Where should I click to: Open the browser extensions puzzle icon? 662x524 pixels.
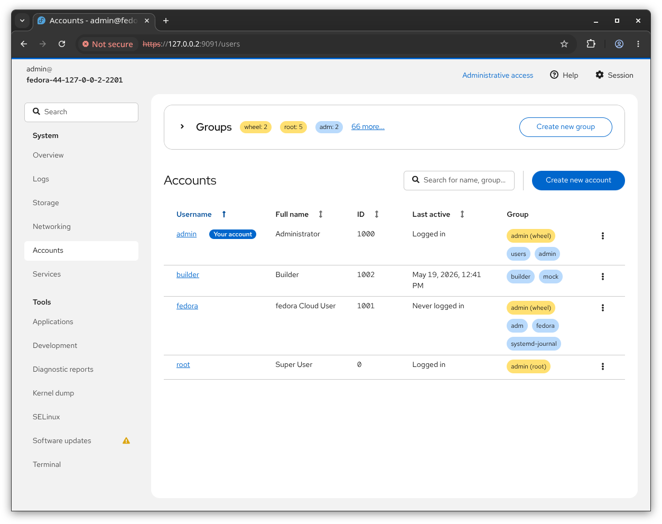point(591,44)
